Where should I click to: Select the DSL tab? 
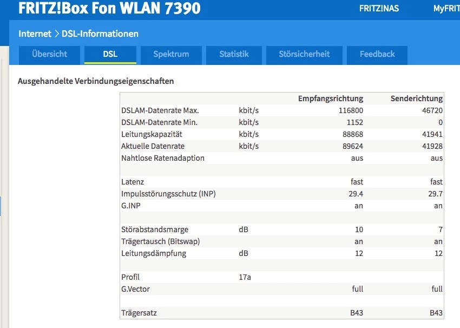[110, 55]
